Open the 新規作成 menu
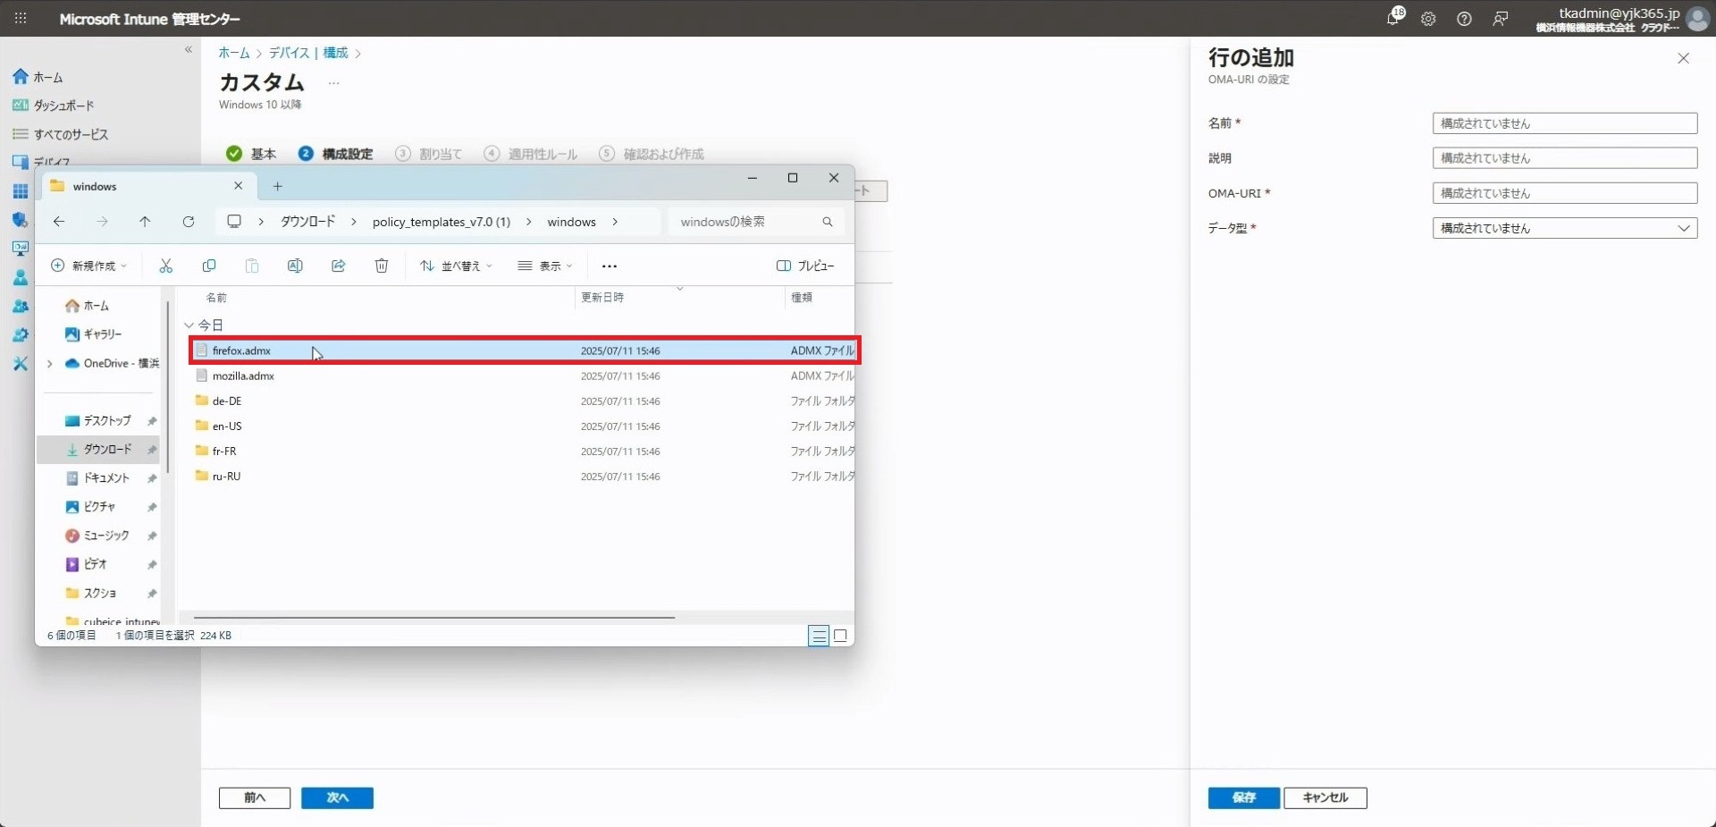The image size is (1716, 827). click(x=89, y=266)
